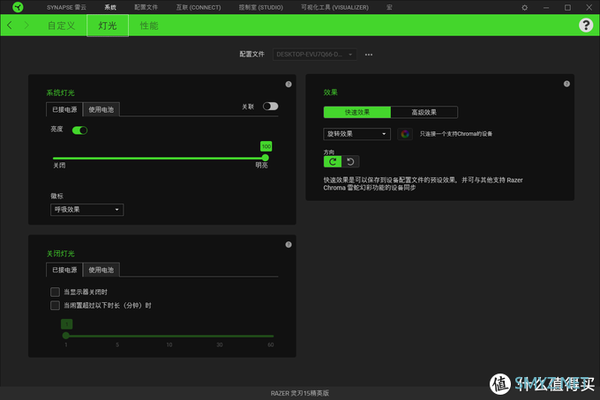Screen dimensions: 600x400
Task: Click the 10 mark on idle slider
Action: click(169, 345)
